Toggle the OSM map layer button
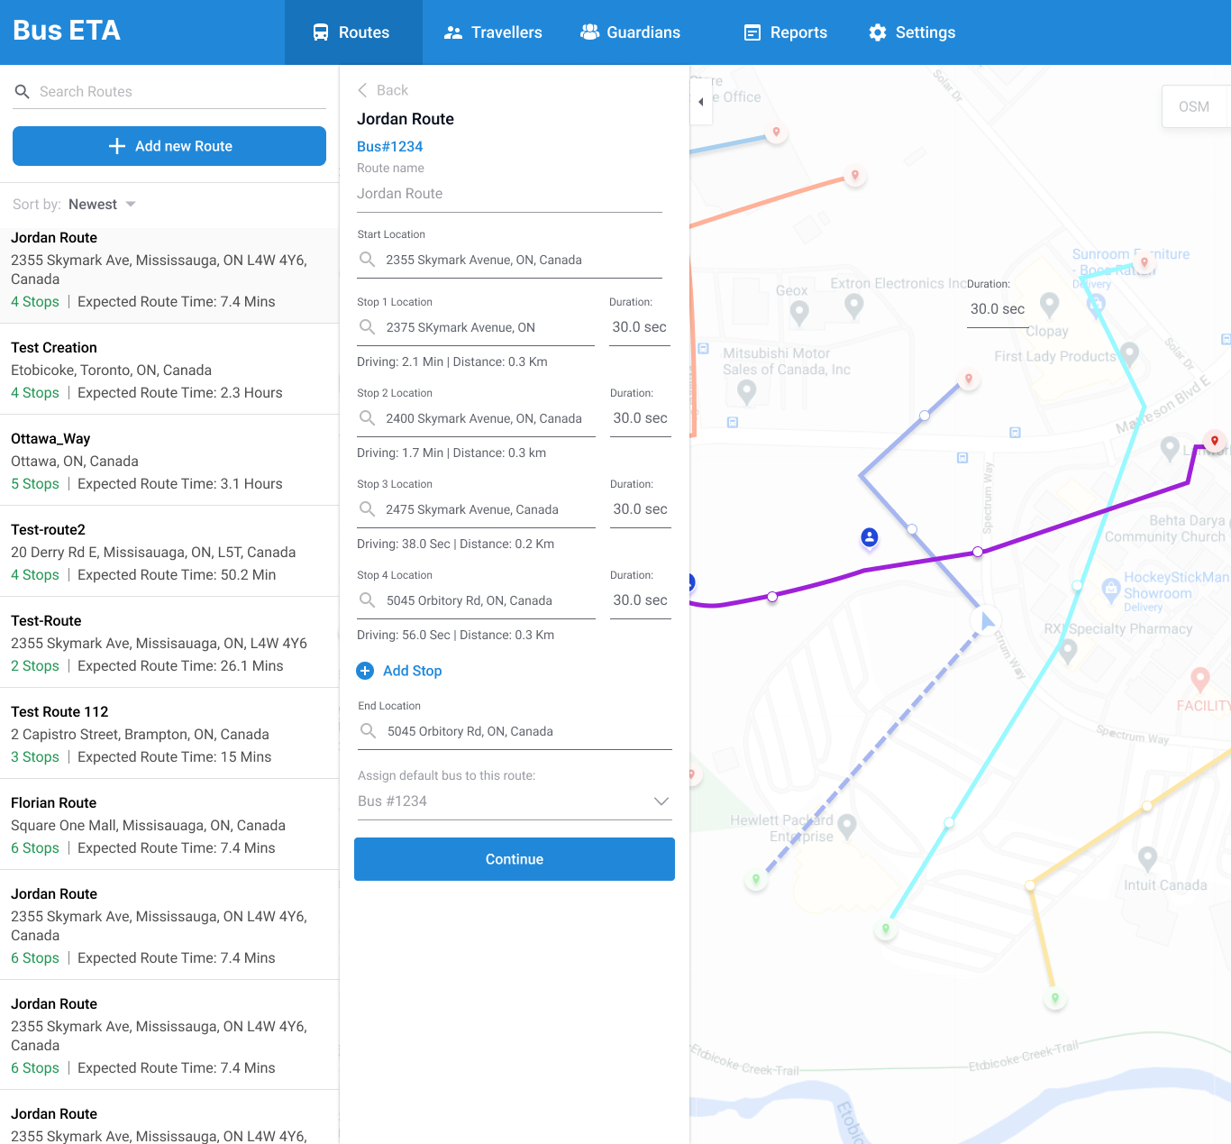 1193,106
